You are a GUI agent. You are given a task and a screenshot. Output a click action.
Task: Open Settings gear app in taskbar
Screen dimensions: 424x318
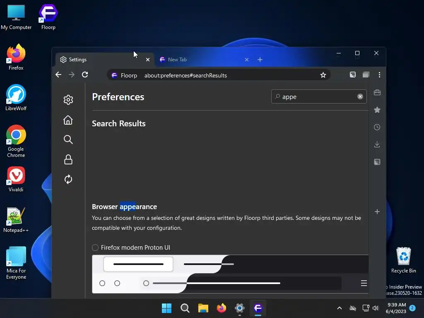(x=240, y=308)
